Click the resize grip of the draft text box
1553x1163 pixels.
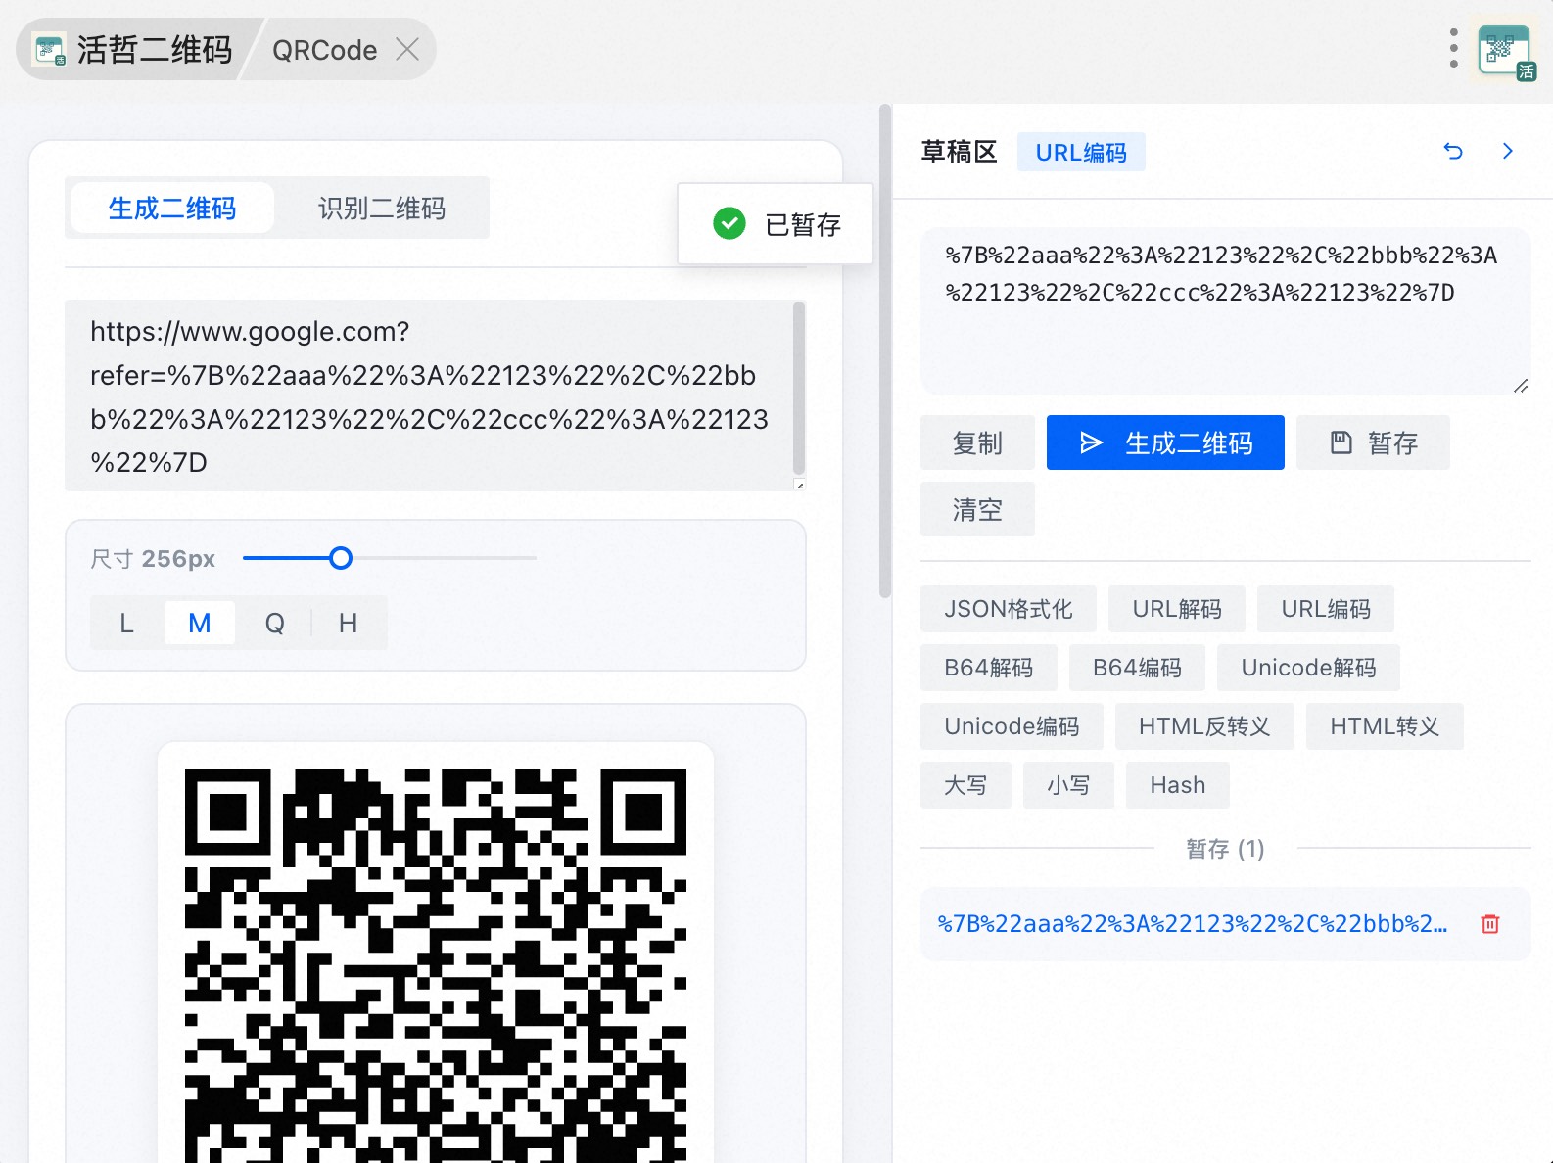click(x=1521, y=386)
